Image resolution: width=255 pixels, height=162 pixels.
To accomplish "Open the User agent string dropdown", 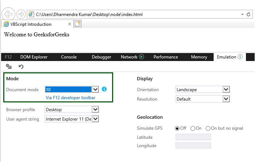I will coord(95,119).
